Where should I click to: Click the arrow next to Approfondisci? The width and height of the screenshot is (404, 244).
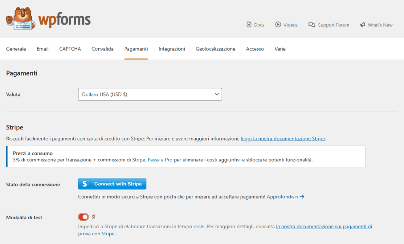click(x=302, y=196)
